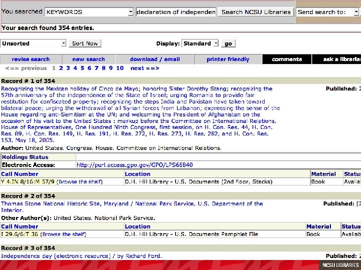
Task: Go to results page 7
Action: coord(96,68)
